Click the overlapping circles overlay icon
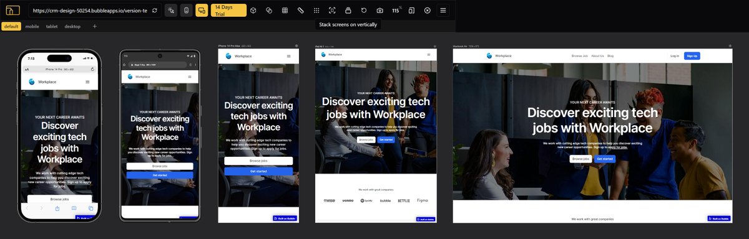749x239 pixels. [x=269, y=11]
